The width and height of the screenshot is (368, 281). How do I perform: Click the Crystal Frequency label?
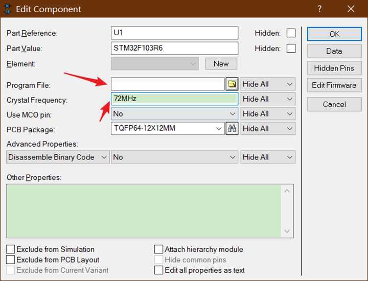(37, 100)
